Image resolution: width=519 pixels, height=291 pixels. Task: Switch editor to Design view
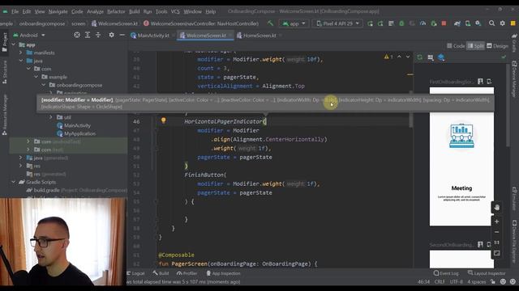click(x=497, y=46)
